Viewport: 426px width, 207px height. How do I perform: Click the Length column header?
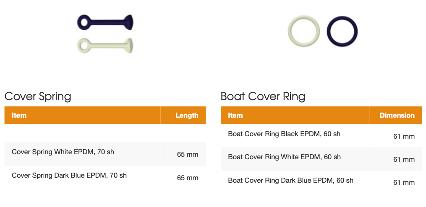pyautogui.click(x=187, y=115)
